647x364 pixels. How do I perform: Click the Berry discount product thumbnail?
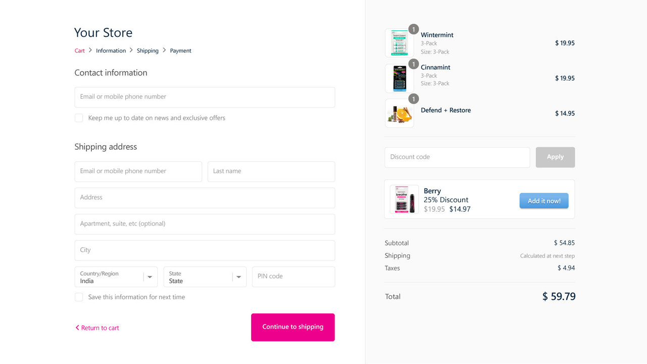point(404,200)
